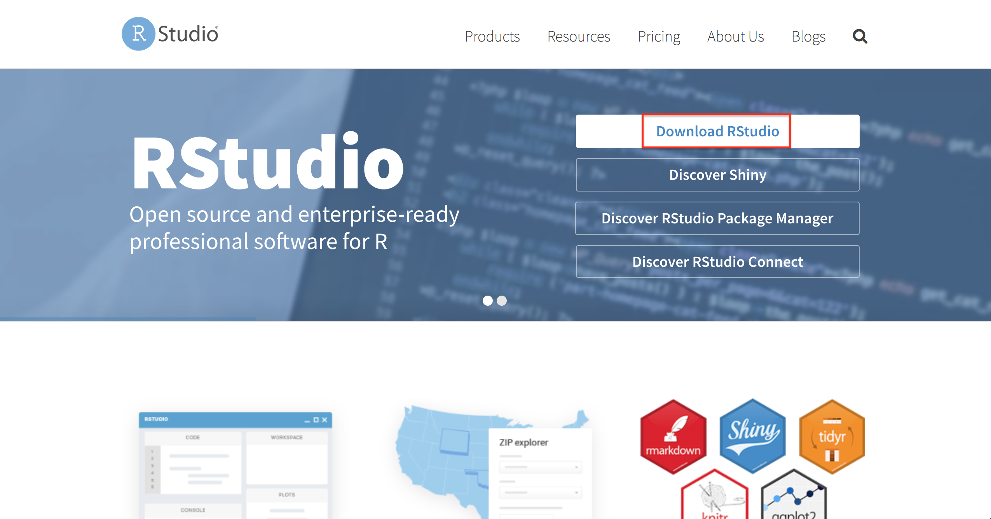Select the second carousel slide dot
Image resolution: width=991 pixels, height=519 pixels.
pyautogui.click(x=502, y=301)
